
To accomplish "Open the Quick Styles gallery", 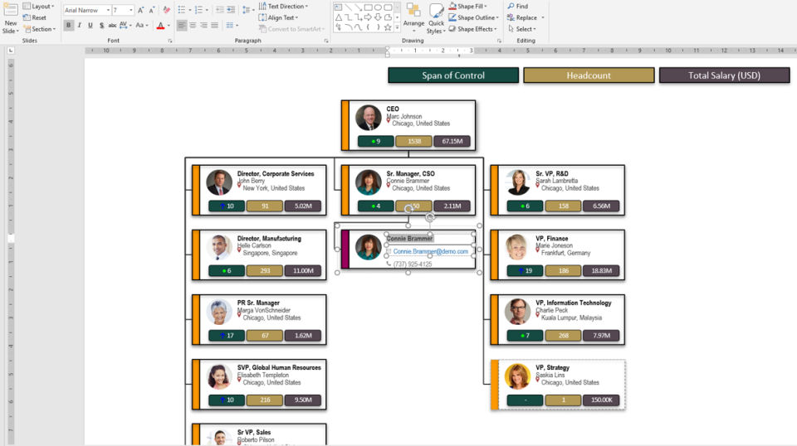I will tap(436, 18).
